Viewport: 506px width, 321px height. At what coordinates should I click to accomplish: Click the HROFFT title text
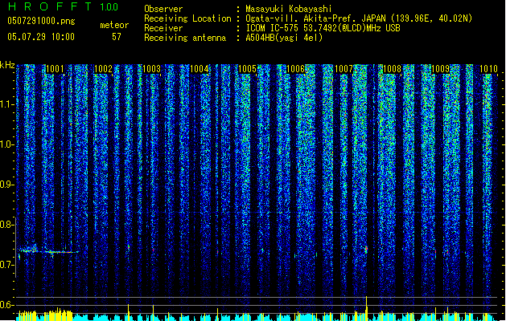pyautogui.click(x=49, y=6)
